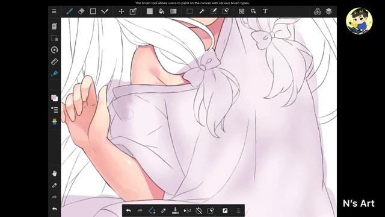Image resolution: width=385 pixels, height=217 pixels.
Task: Select the Dot/curve pen tool
Action: pyautogui.click(x=105, y=11)
